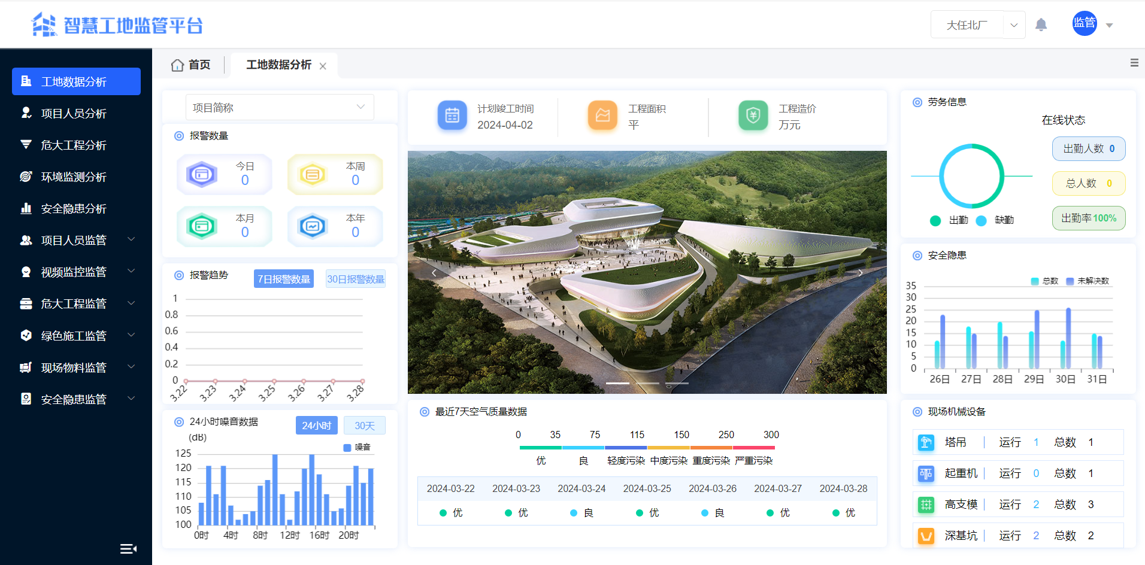Click the 起重机 equipment icon
The height and width of the screenshot is (565, 1145).
pos(926,473)
